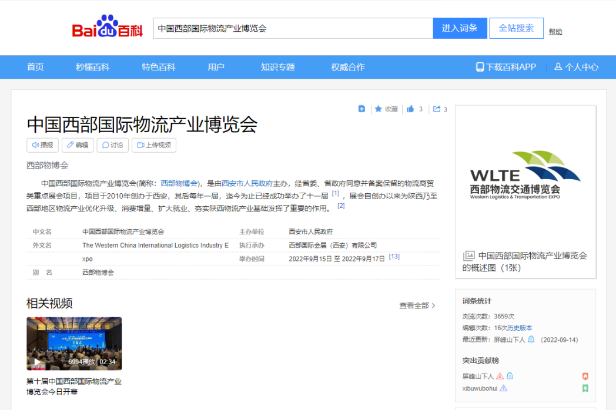Open the 讨论 discussion button

[x=112, y=145]
